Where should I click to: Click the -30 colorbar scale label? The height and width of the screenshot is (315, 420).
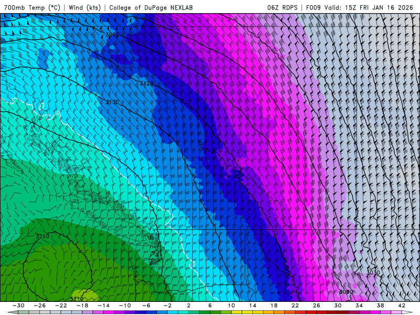18,306
